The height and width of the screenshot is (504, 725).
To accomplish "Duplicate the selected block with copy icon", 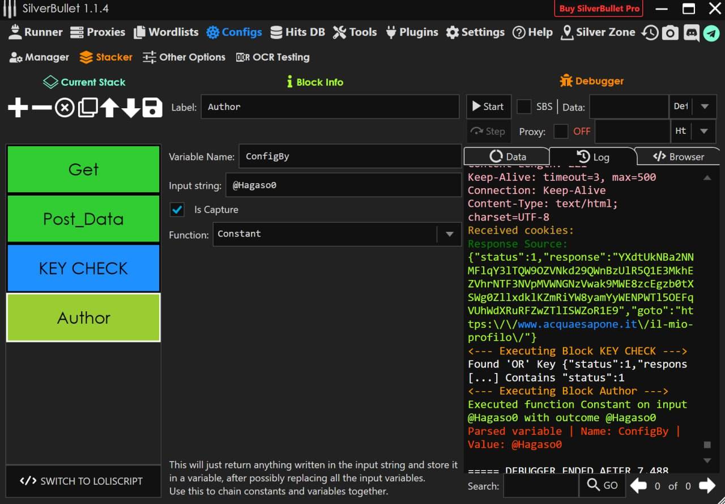I will [x=87, y=107].
